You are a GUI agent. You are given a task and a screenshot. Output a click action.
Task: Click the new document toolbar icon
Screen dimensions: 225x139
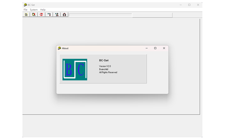coord(26,15)
